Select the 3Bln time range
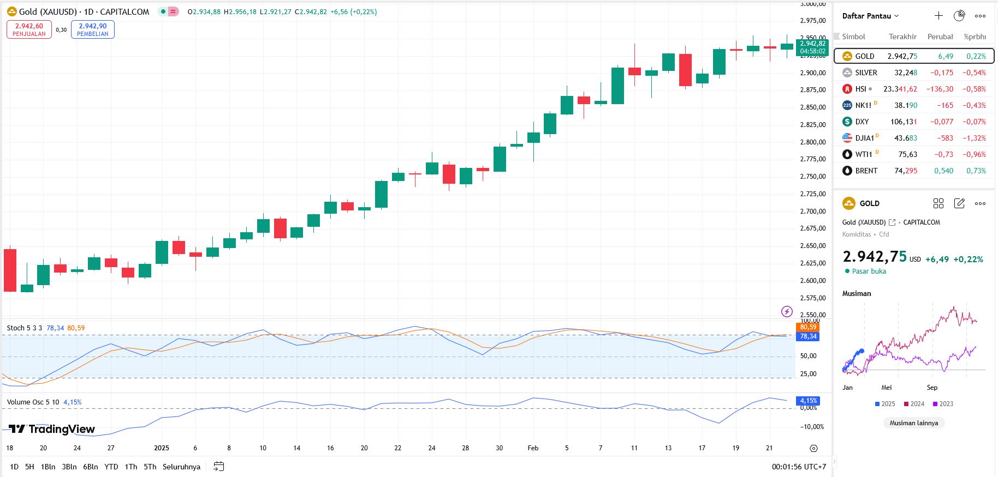The height and width of the screenshot is (477, 998). click(69, 467)
